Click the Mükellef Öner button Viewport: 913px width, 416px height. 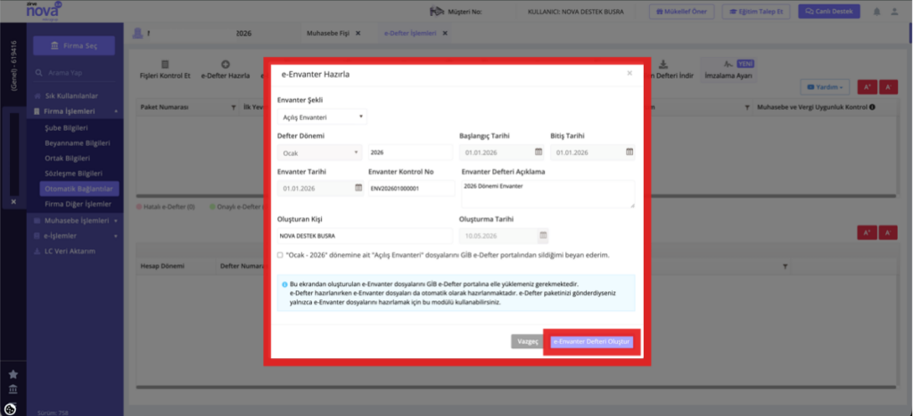point(681,12)
